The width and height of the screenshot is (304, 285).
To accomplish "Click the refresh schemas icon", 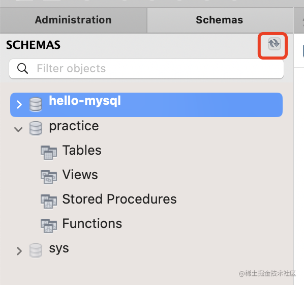I will coord(274,44).
